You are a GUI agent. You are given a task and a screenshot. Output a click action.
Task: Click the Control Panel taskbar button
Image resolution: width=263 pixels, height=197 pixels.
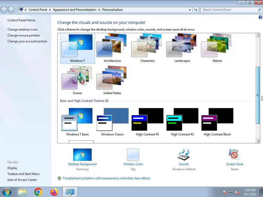coord(70,192)
